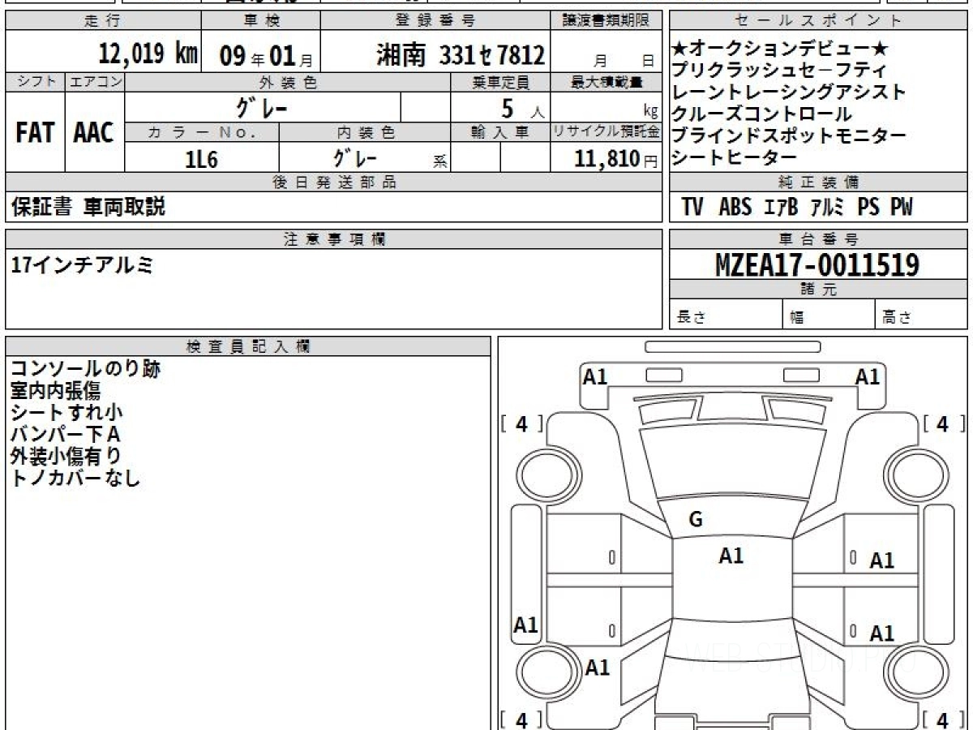Select the 17インチアルミ note
The image size is (973, 730).
[x=82, y=264]
